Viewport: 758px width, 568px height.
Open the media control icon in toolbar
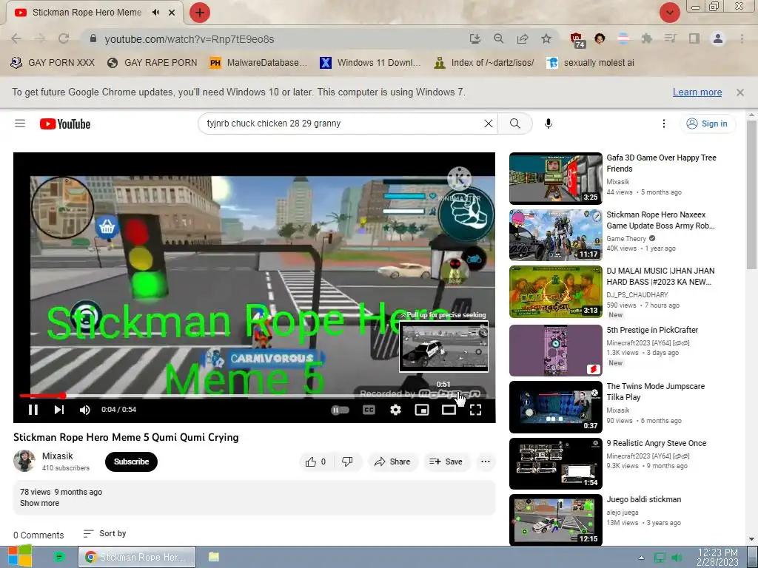click(670, 38)
